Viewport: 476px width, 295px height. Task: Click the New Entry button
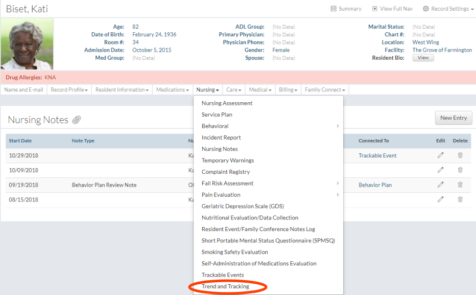click(x=453, y=118)
